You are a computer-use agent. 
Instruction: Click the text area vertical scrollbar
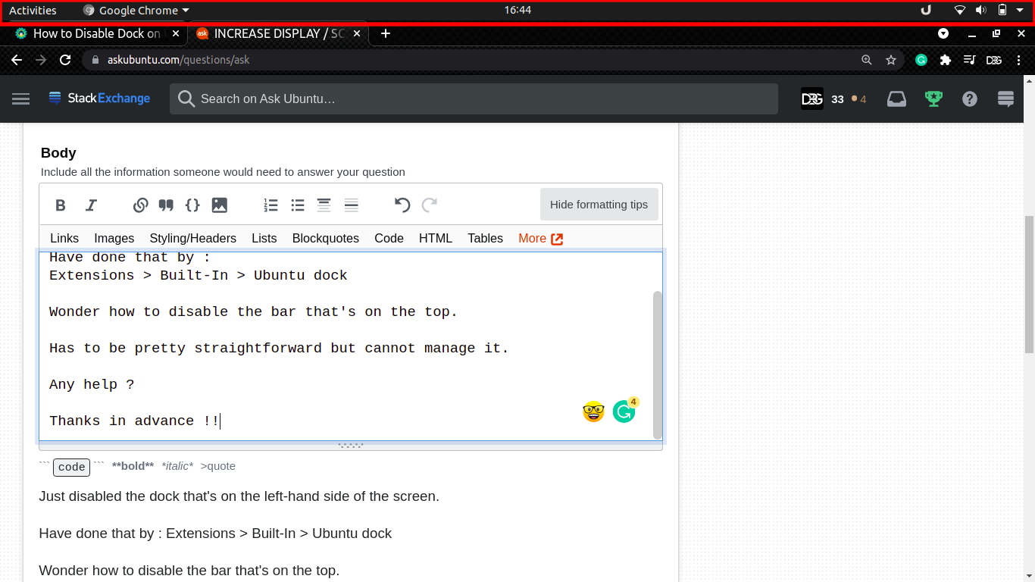coord(657,364)
